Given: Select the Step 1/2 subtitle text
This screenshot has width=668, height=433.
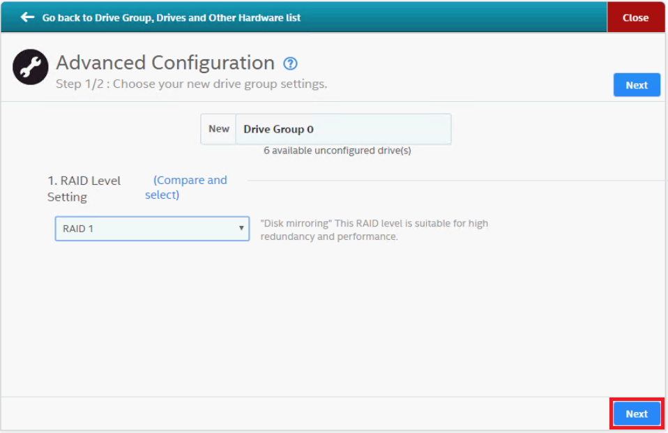Looking at the screenshot, I should point(191,84).
